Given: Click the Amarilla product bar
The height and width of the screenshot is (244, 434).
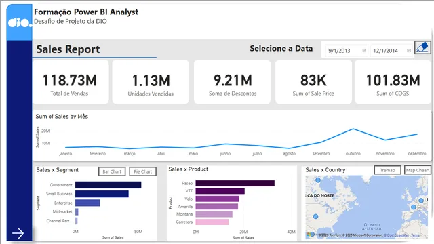Looking at the screenshot, I should (x=217, y=206).
